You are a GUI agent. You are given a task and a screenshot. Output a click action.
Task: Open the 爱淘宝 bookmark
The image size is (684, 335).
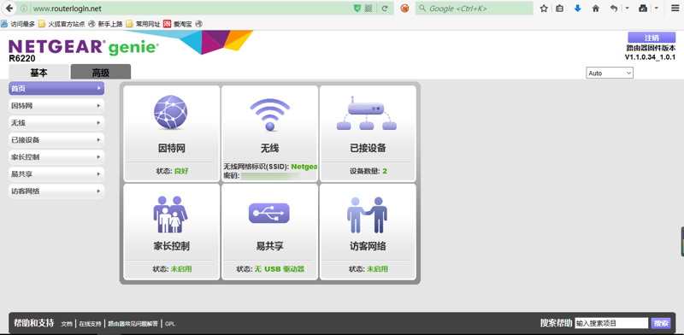tap(178, 24)
